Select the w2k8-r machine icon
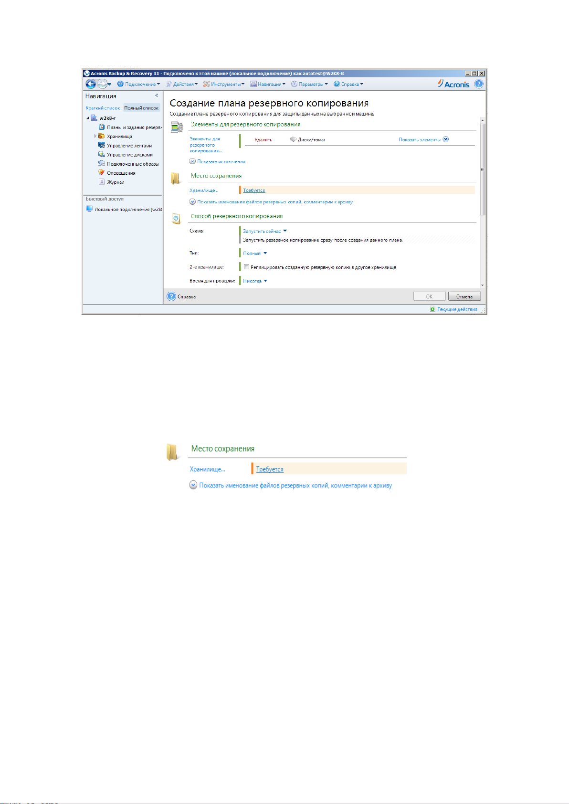Image resolution: width=569 pixels, height=804 pixels. point(94,118)
